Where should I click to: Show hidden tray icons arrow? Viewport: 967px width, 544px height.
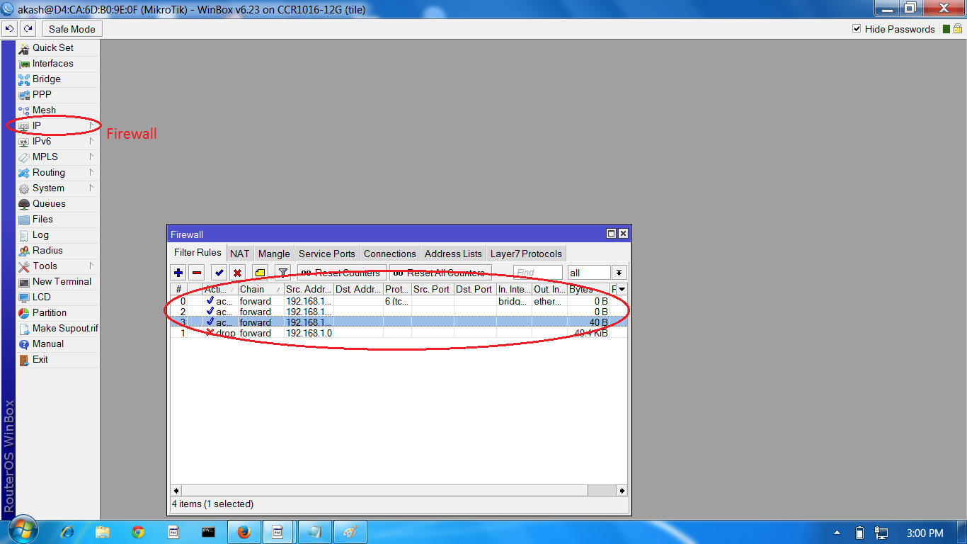(837, 533)
